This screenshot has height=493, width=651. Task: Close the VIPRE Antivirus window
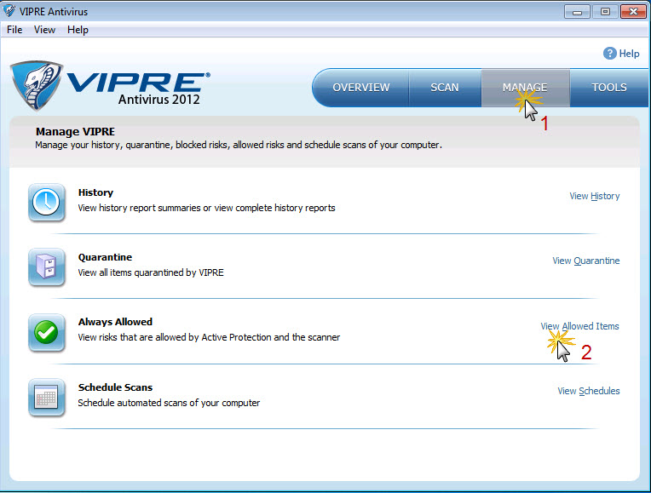coord(633,12)
